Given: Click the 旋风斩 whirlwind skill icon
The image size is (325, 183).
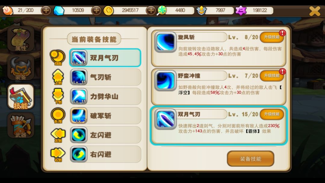Looking at the screenshot, I should click(165, 42).
